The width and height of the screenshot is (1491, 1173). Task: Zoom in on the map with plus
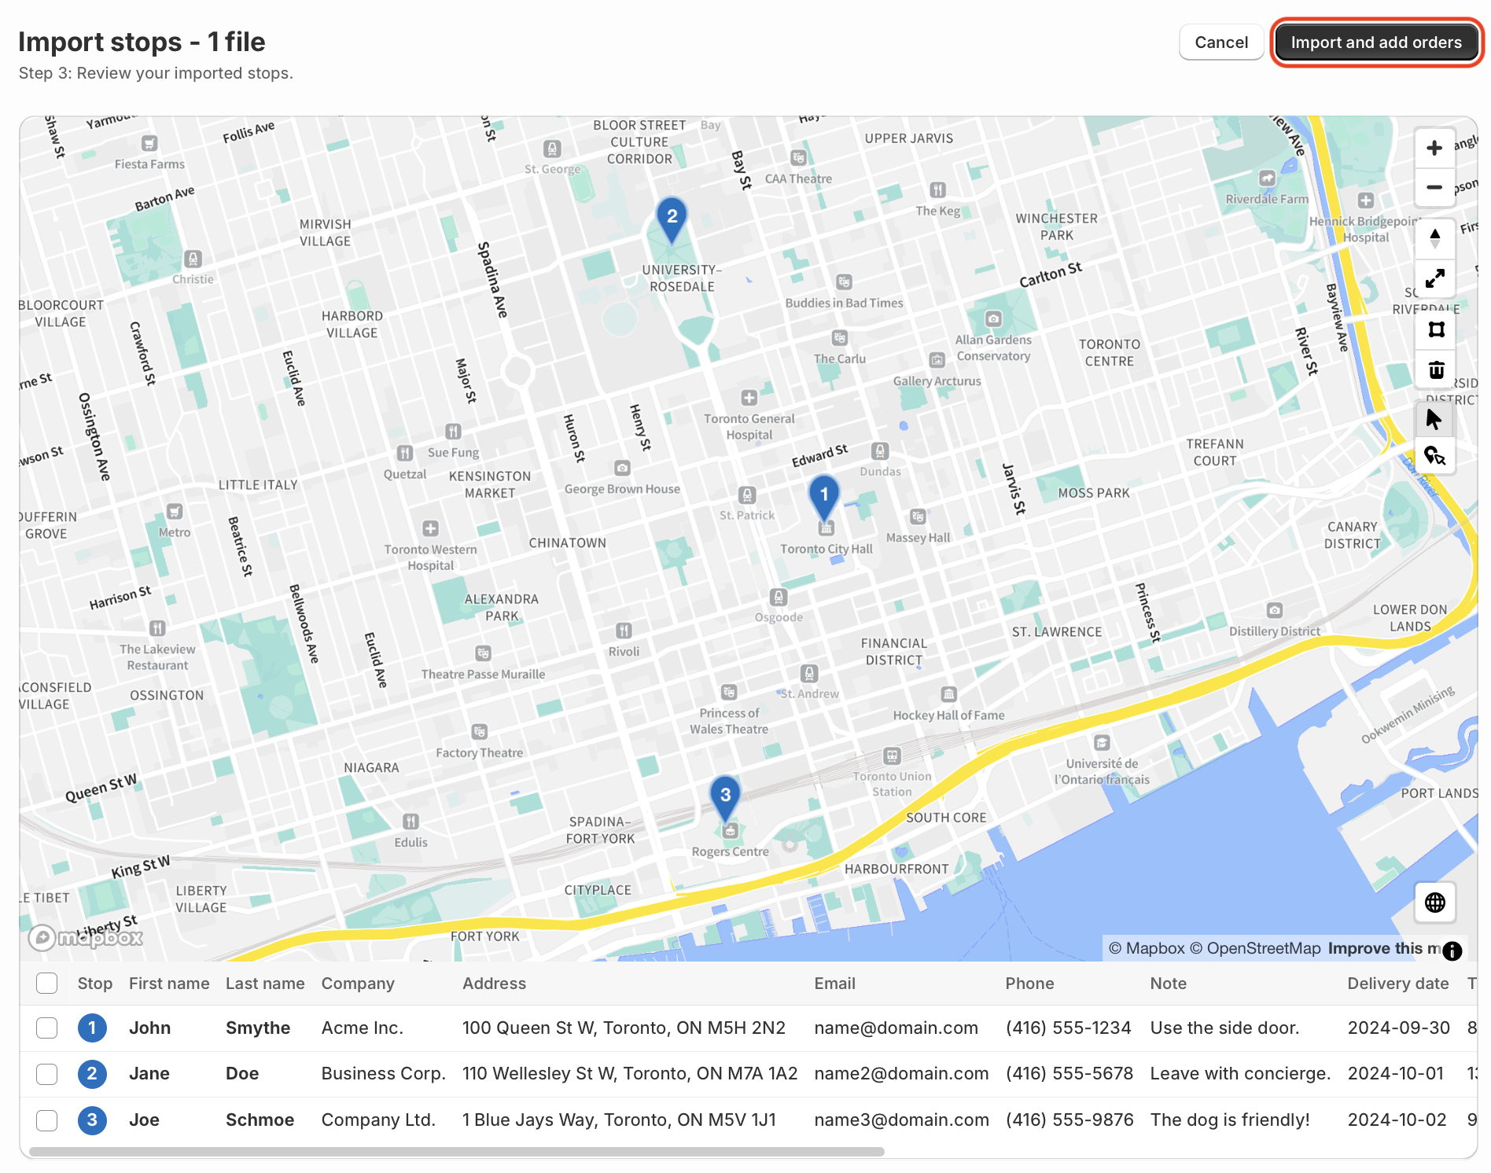point(1434,148)
